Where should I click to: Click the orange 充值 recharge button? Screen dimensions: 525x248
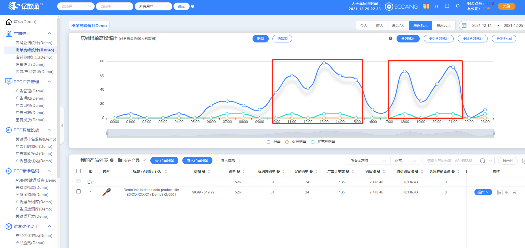507,6
